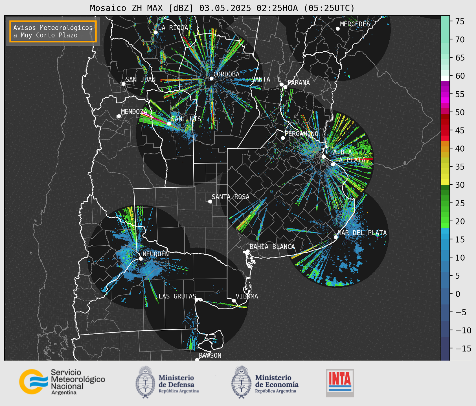The image size is (476, 406).
Task: Click the Ministerio de Defensa emblem
Action: [145, 382]
